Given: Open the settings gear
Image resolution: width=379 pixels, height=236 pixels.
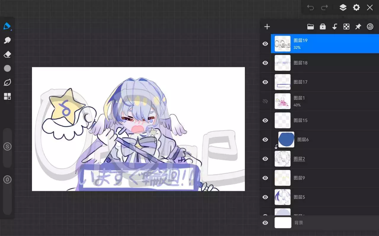Looking at the screenshot, I should 356,8.
